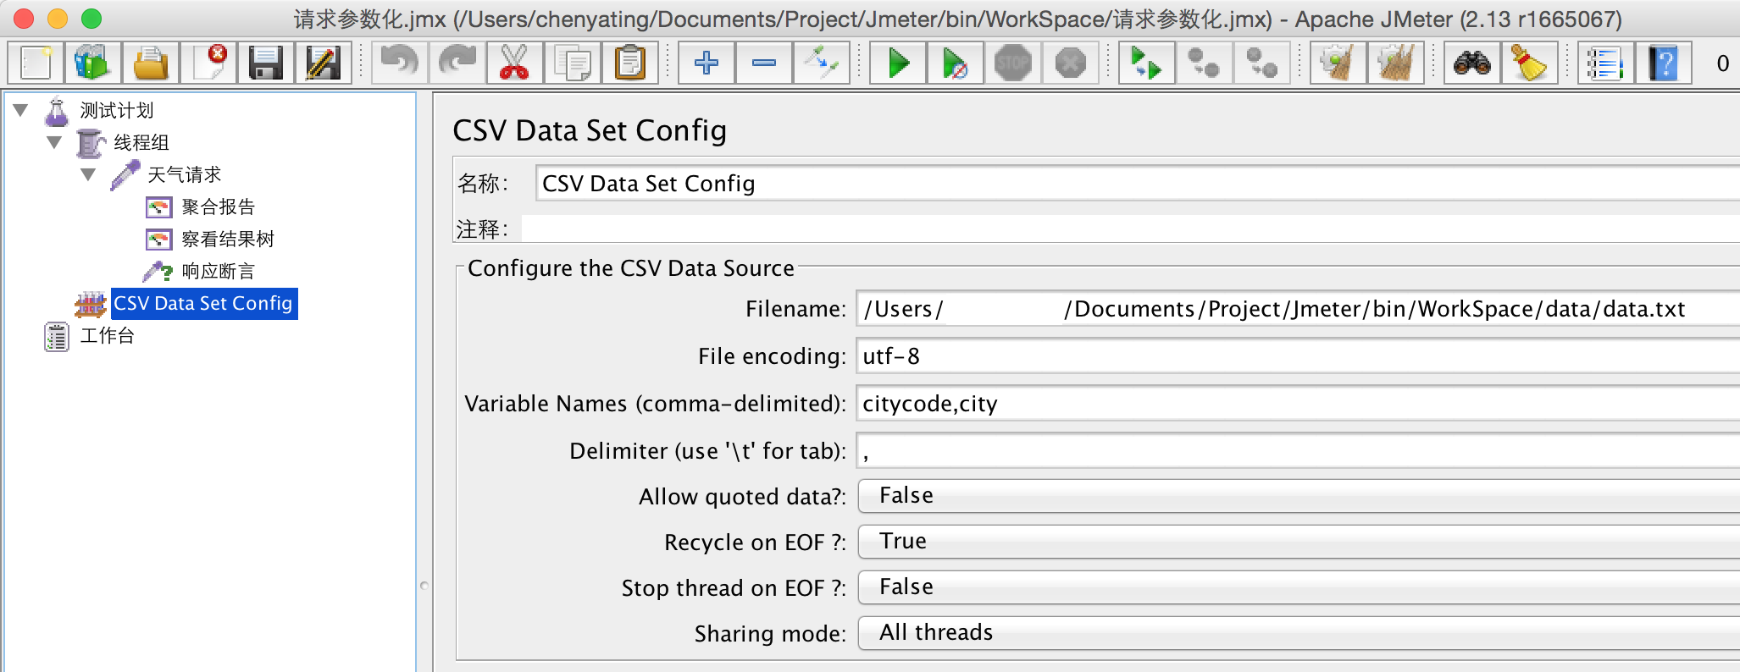Select 察看结果树 listener
The height and width of the screenshot is (672, 1740).
[x=228, y=239]
